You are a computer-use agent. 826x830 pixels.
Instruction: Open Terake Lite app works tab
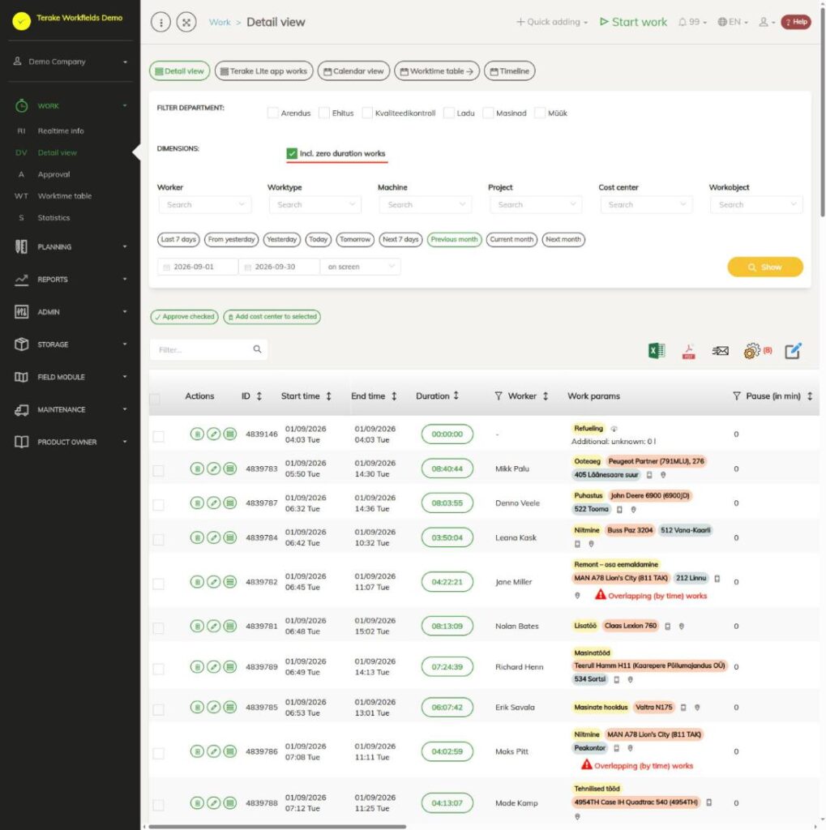pos(263,71)
